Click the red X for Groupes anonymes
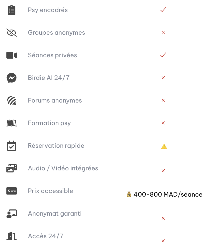 tap(163, 33)
